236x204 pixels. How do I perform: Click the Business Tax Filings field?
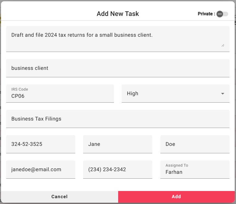[x=118, y=119]
